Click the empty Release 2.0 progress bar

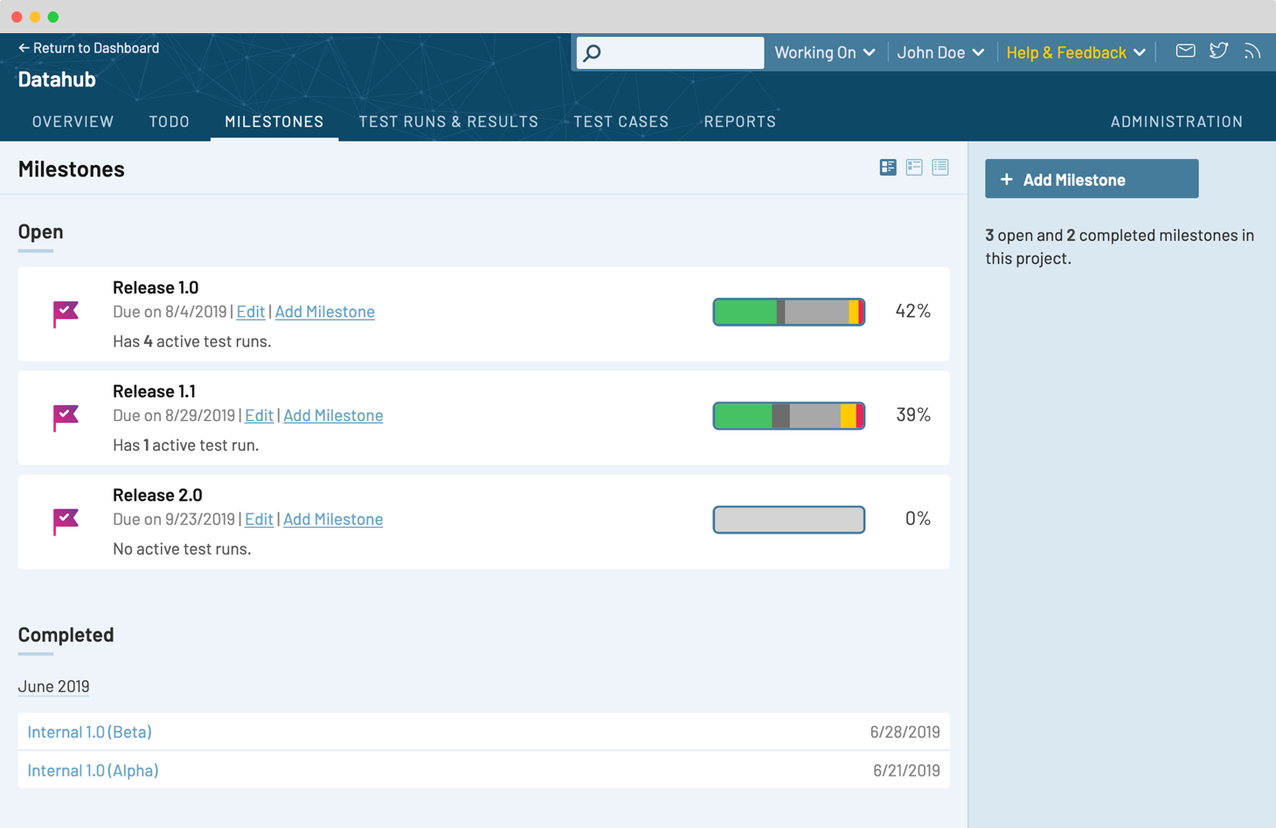click(789, 520)
